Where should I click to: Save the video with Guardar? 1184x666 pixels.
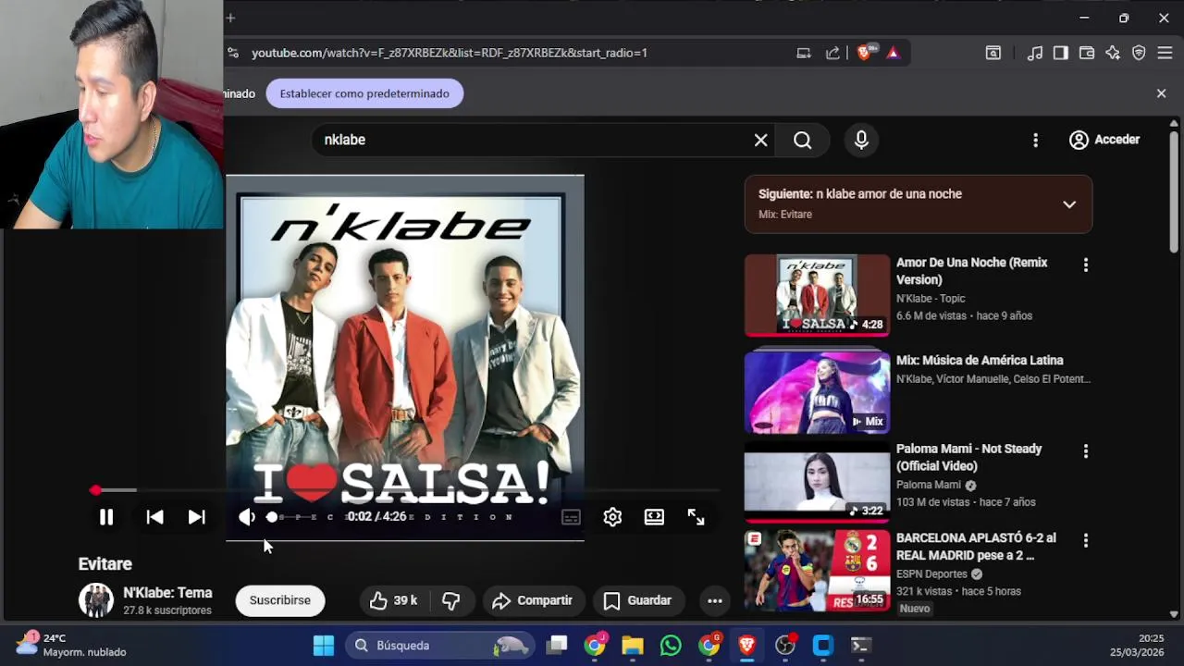[x=636, y=600]
